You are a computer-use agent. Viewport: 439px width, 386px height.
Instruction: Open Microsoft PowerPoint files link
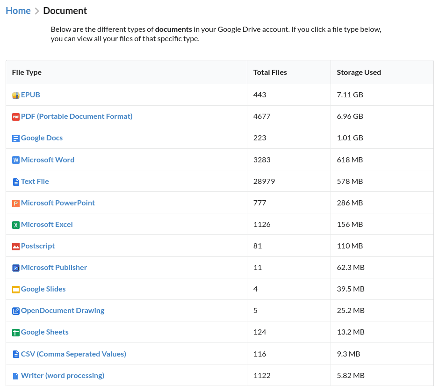58,203
